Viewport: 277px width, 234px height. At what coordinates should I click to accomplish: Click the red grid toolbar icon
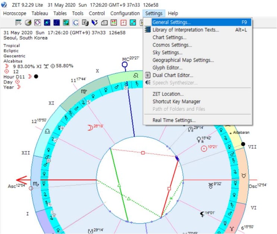click(114, 23)
